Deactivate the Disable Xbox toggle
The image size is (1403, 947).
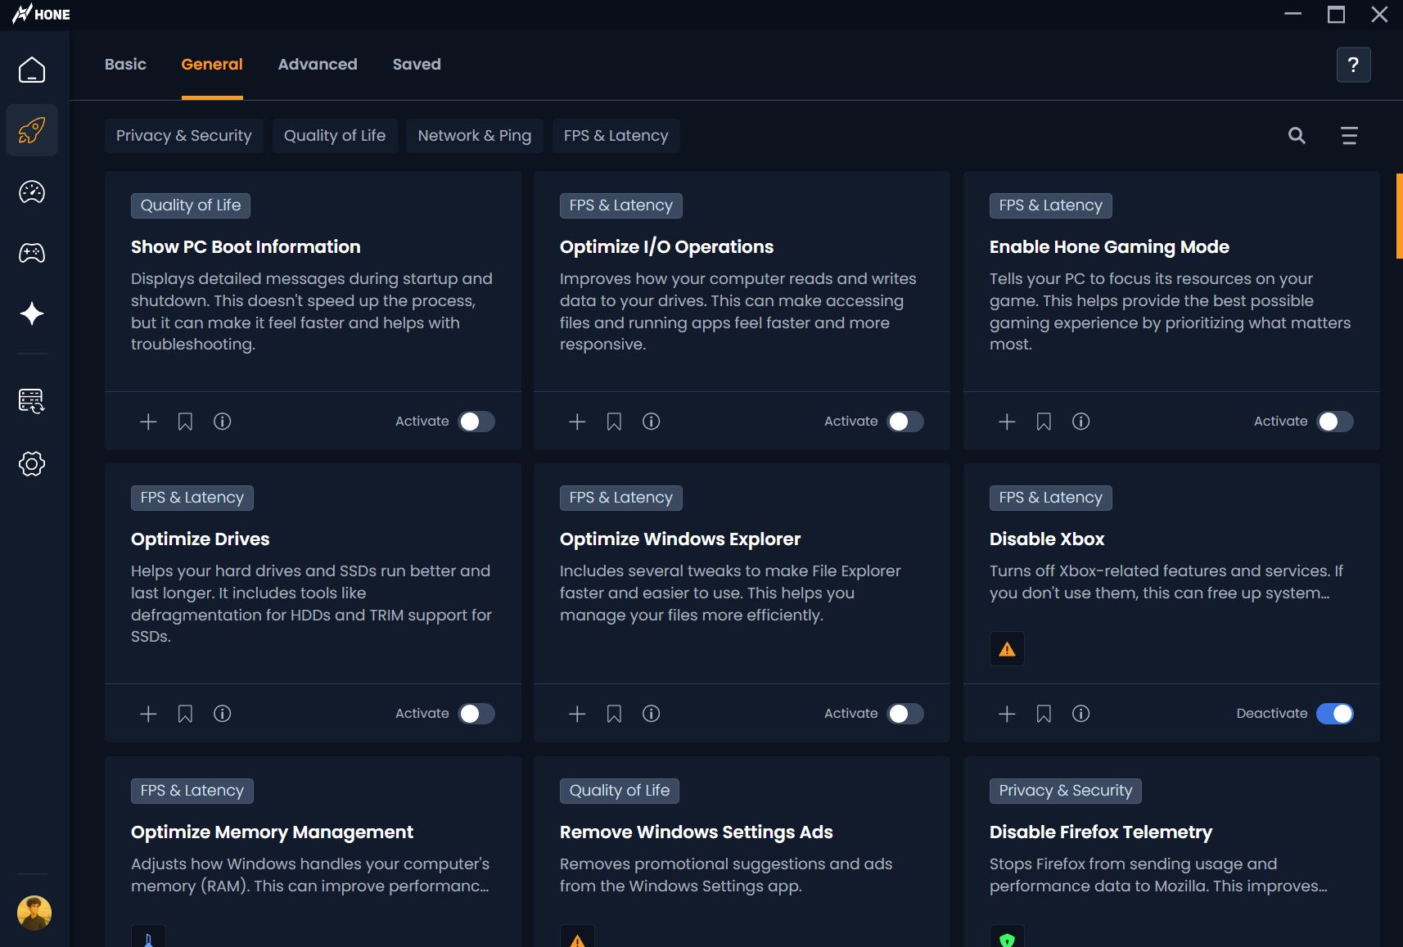point(1335,714)
